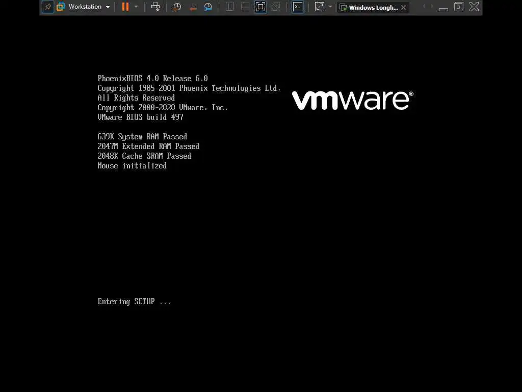522x392 pixels.
Task: Click the 'Entering SETUP ...' message
Action: (134, 301)
